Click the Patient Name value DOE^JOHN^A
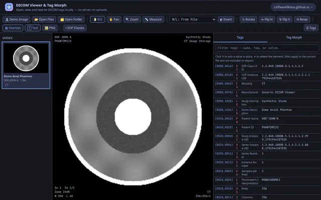Viewport: 321px width, 200px height. point(270,119)
